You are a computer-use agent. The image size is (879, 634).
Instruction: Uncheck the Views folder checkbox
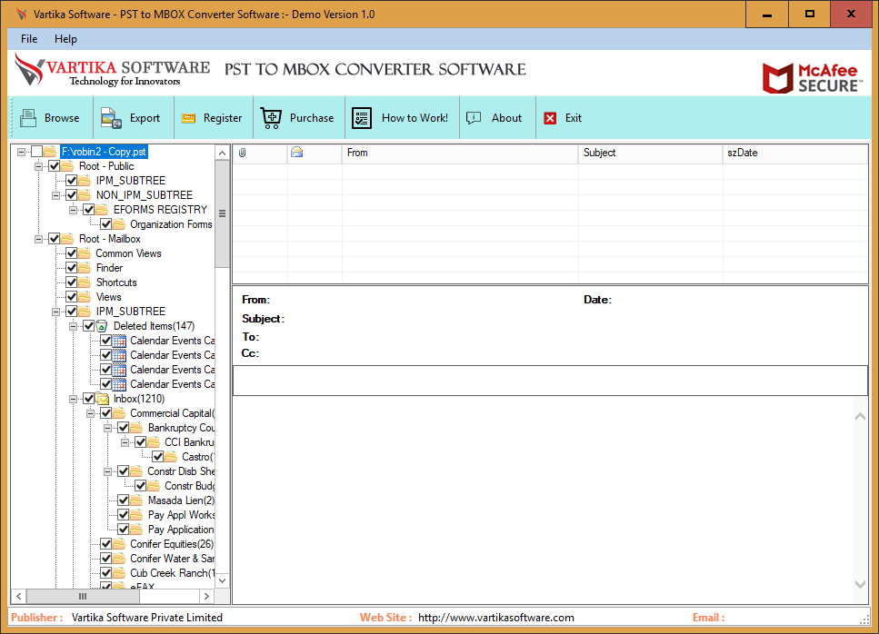coord(72,297)
